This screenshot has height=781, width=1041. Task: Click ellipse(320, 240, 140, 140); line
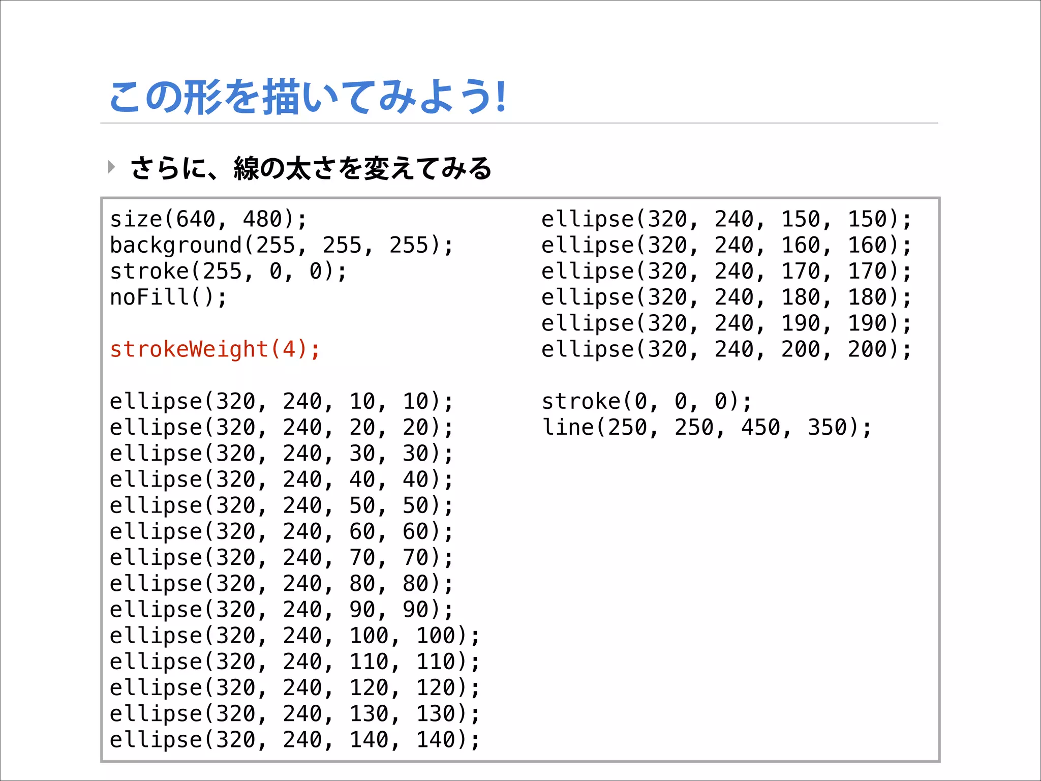tap(294, 739)
